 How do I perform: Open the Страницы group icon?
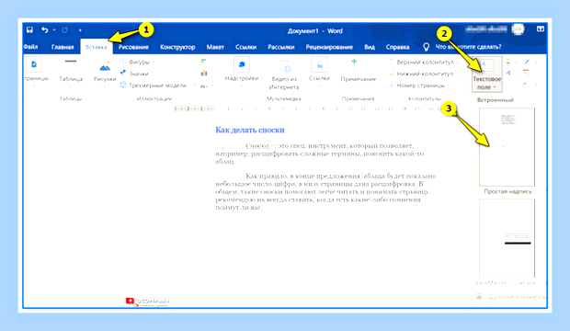(34, 64)
